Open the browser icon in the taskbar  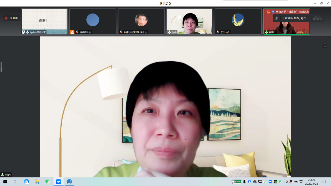click(26, 182)
